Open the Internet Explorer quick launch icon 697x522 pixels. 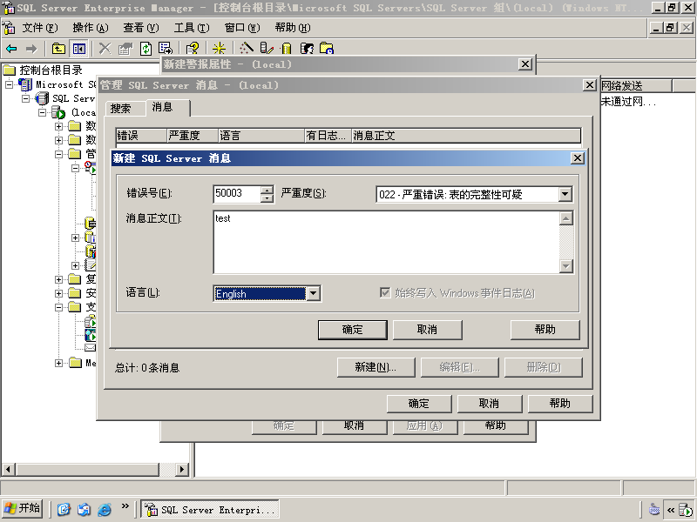105,509
